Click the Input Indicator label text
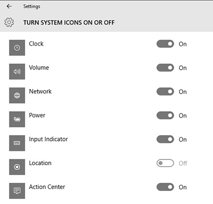213x204 pixels. (x=48, y=139)
